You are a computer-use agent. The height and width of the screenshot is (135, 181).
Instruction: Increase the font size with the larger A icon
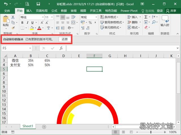click(42, 23)
